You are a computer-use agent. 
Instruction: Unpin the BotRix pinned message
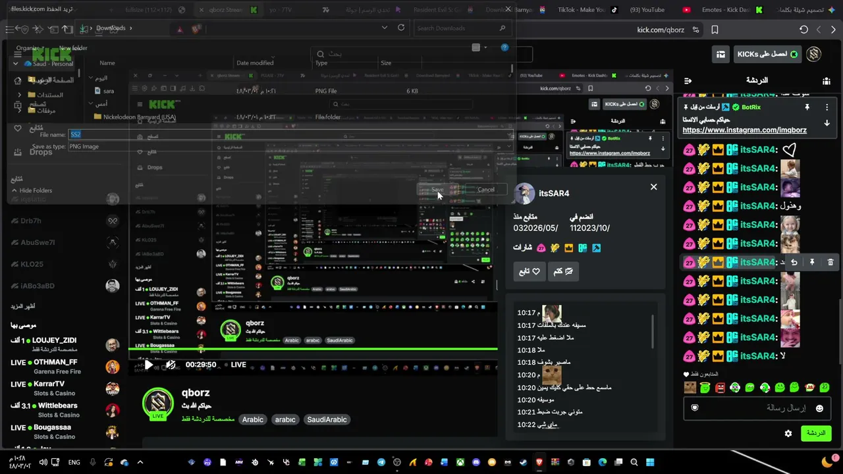click(807, 107)
